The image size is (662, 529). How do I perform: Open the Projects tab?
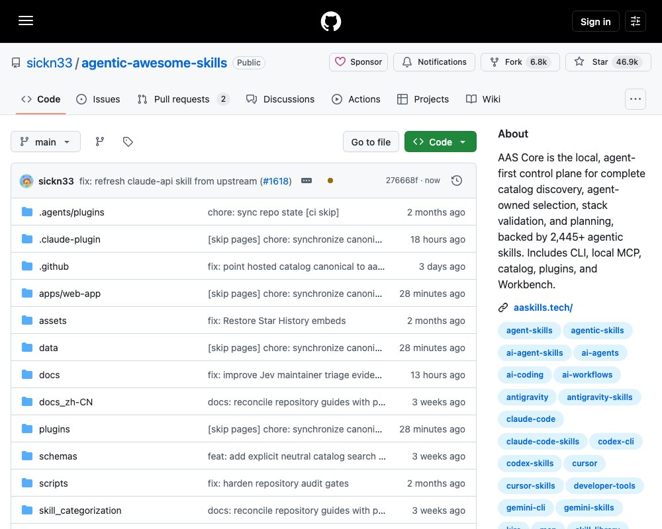click(x=423, y=99)
